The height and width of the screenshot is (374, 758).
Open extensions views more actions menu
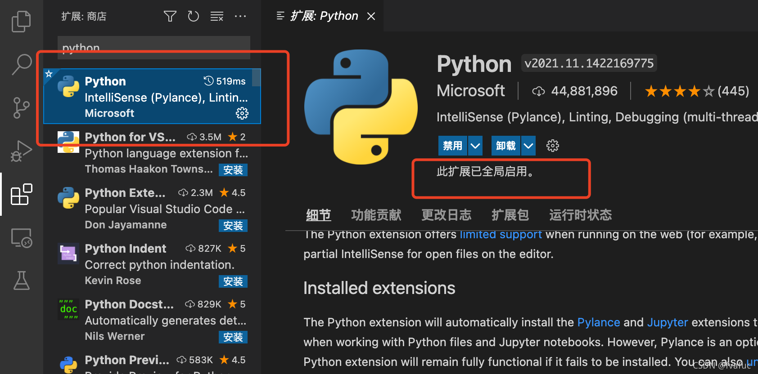pos(240,17)
